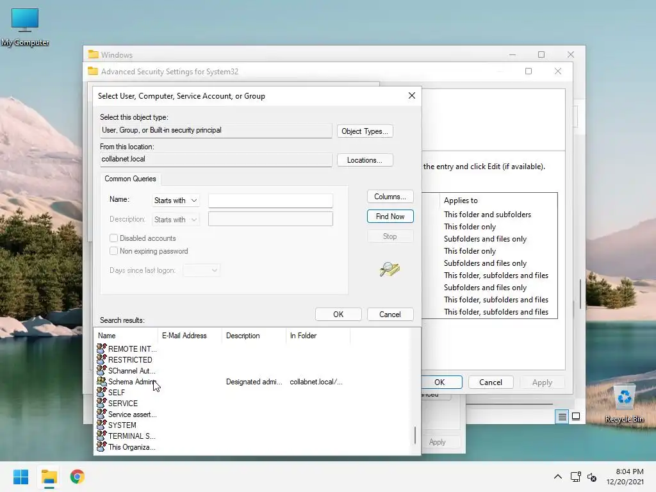Click the object type field
Viewport: 656px width, 492px height.
click(216, 131)
